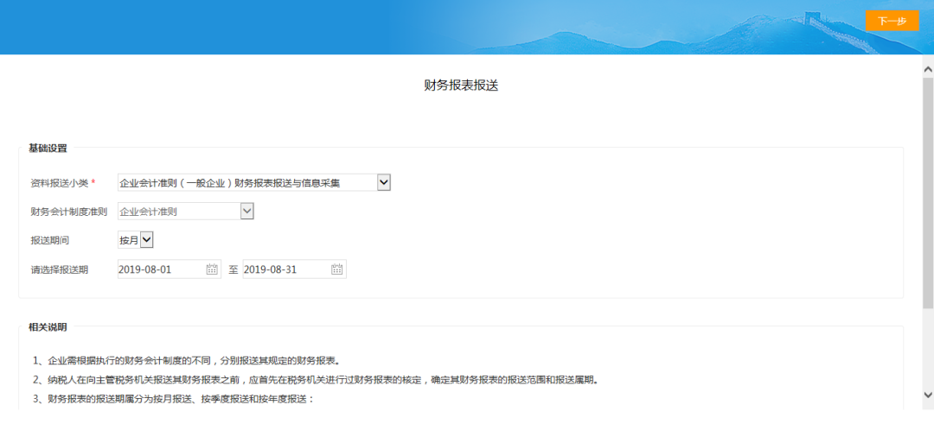Viewport: 934px width, 424px height.
Task: Click note 1 about 财务会计制度的不同
Action: pos(187,360)
